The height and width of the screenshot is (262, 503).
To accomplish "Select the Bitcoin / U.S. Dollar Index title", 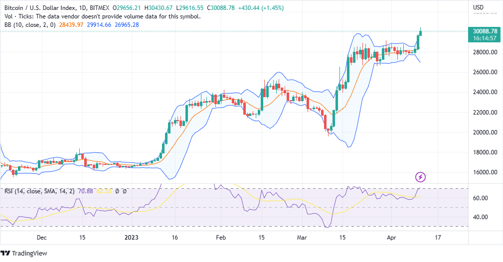I will 40,7.
